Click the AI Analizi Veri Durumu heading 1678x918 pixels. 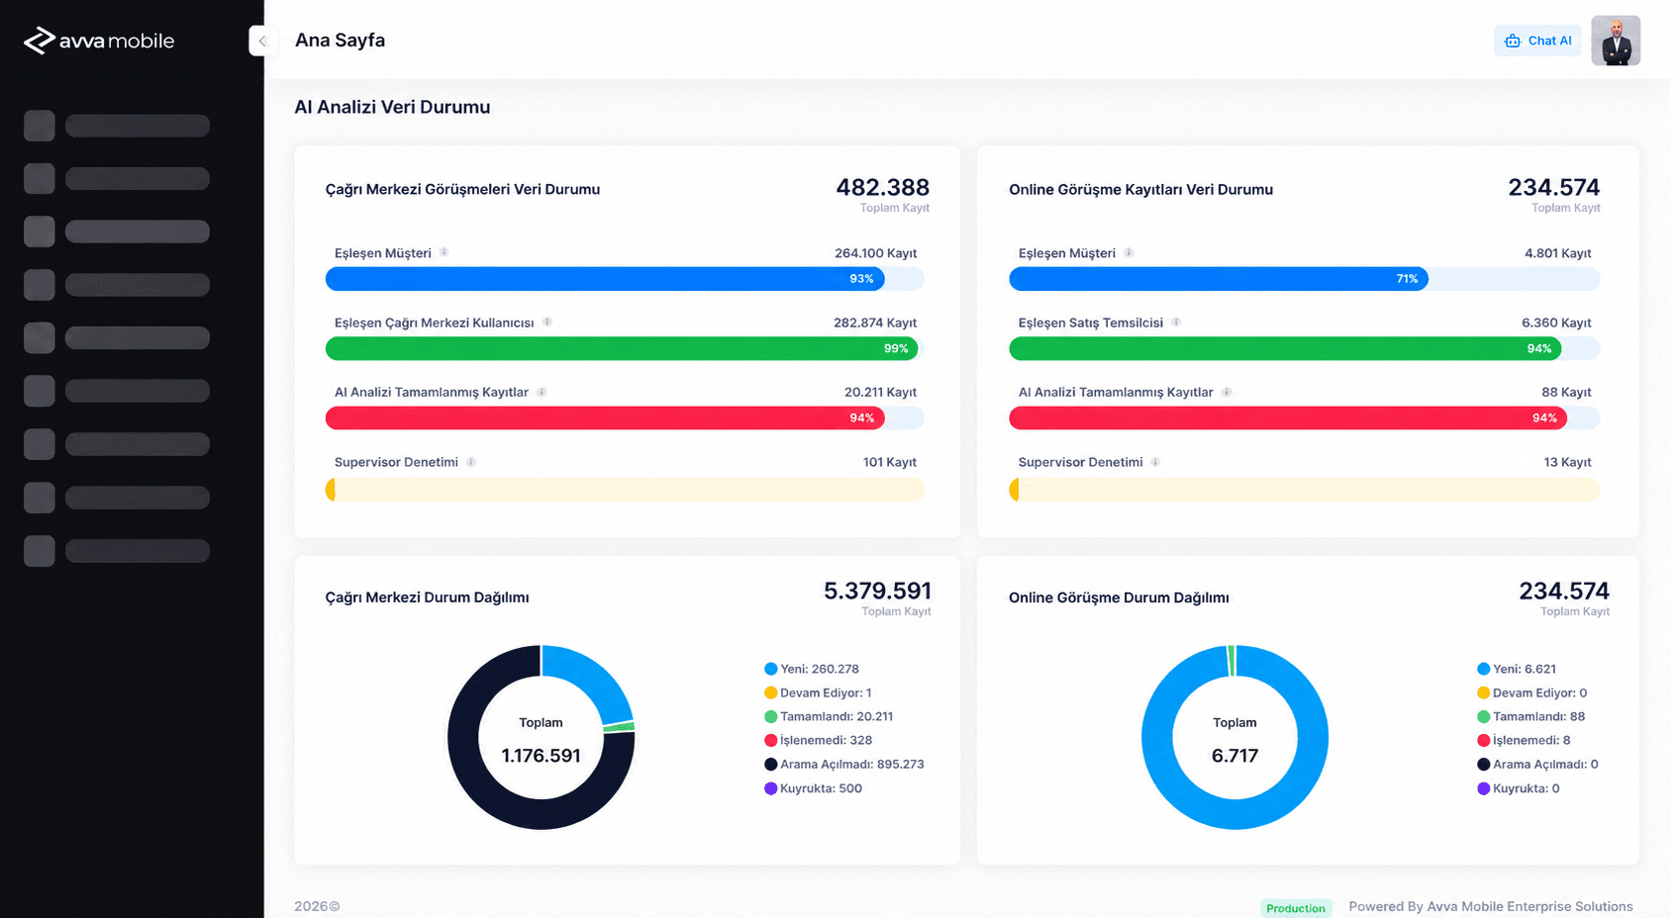point(392,107)
